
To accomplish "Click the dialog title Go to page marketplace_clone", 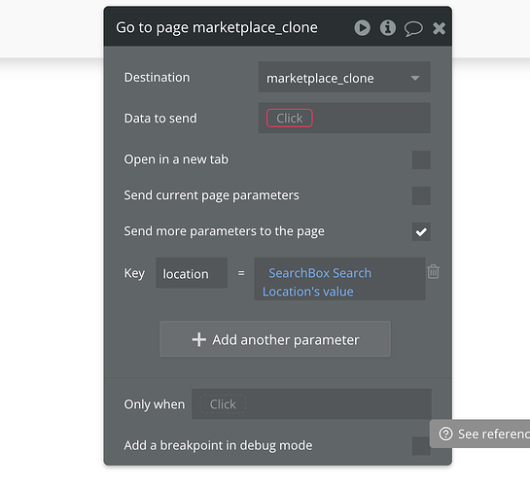I will (217, 27).
